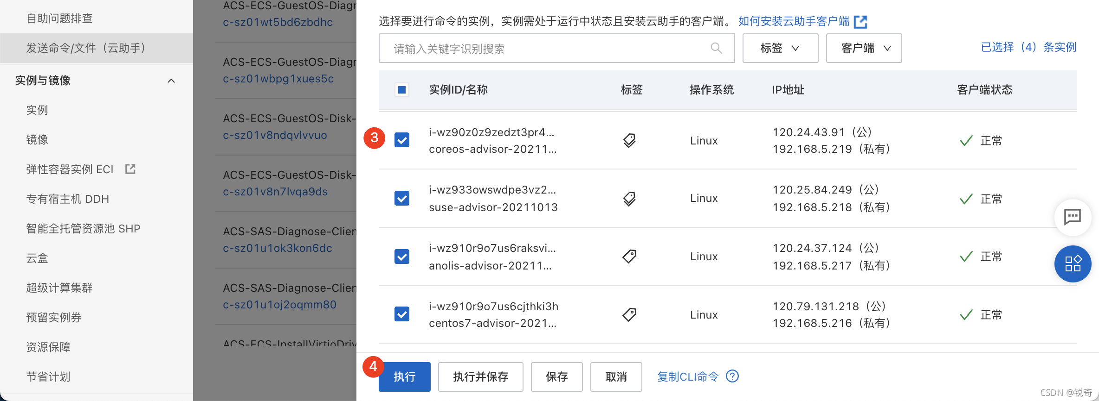The width and height of the screenshot is (1099, 401).
Task: Open 实例 in the sidebar
Action: pyautogui.click(x=37, y=110)
